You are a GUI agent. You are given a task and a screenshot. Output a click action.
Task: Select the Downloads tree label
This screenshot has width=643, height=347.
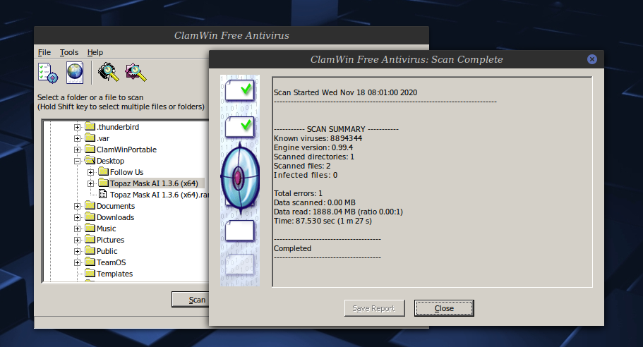115,217
